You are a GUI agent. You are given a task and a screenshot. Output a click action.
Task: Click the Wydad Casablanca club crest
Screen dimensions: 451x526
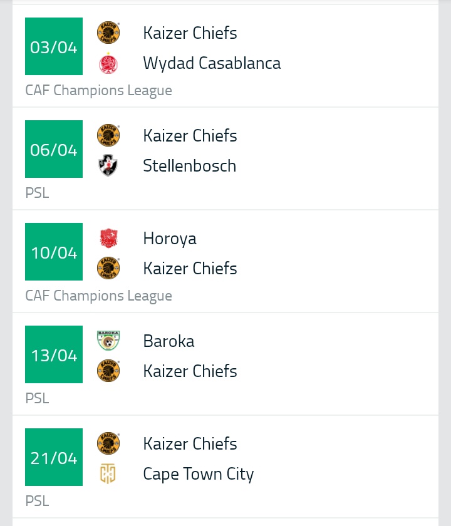pyautogui.click(x=108, y=63)
